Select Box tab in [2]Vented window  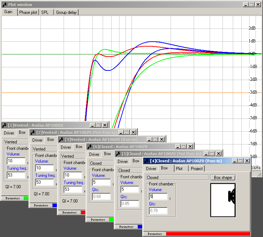click(x=51, y=139)
